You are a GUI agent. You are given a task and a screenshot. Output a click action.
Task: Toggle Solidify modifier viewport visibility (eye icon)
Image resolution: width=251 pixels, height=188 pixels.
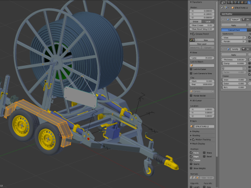pyautogui.click(x=247, y=49)
